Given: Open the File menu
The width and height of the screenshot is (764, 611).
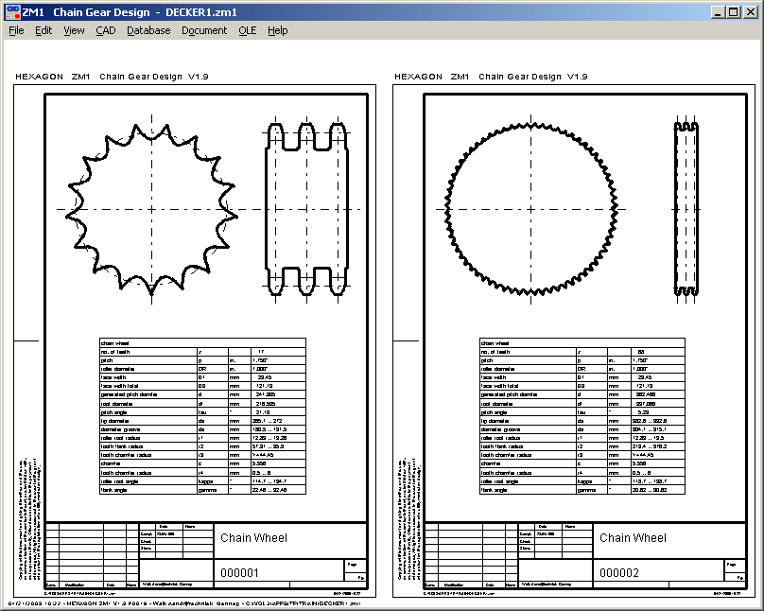Looking at the screenshot, I should [16, 30].
